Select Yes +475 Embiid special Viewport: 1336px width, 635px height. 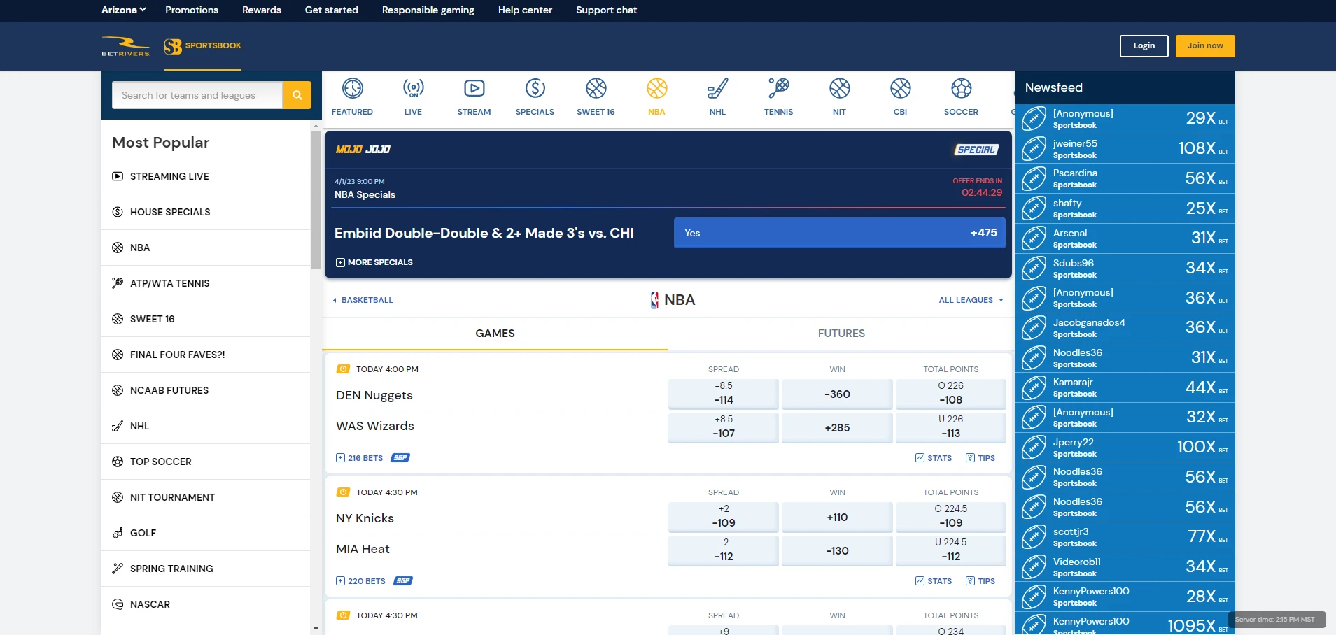click(840, 233)
